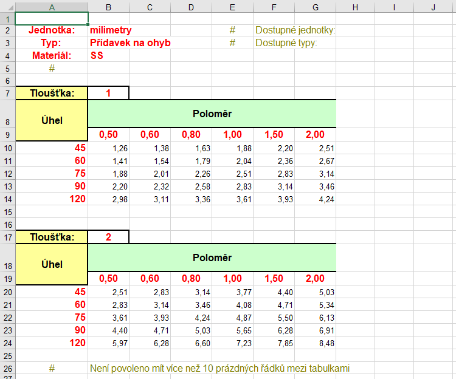
Task: Select column H header
Action: [x=354, y=7]
